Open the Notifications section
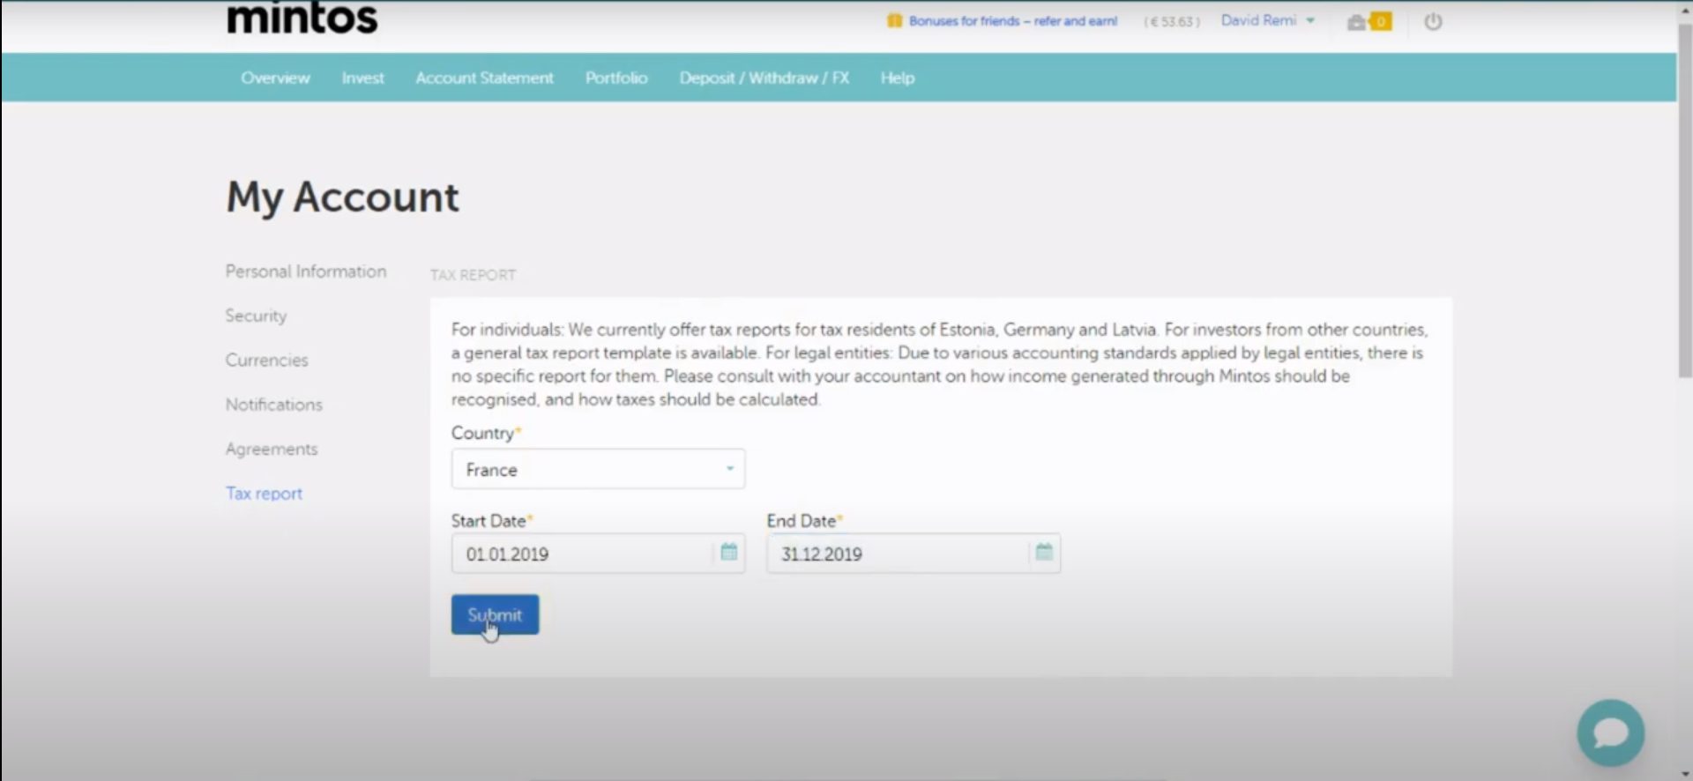The image size is (1693, 781). [x=273, y=405]
